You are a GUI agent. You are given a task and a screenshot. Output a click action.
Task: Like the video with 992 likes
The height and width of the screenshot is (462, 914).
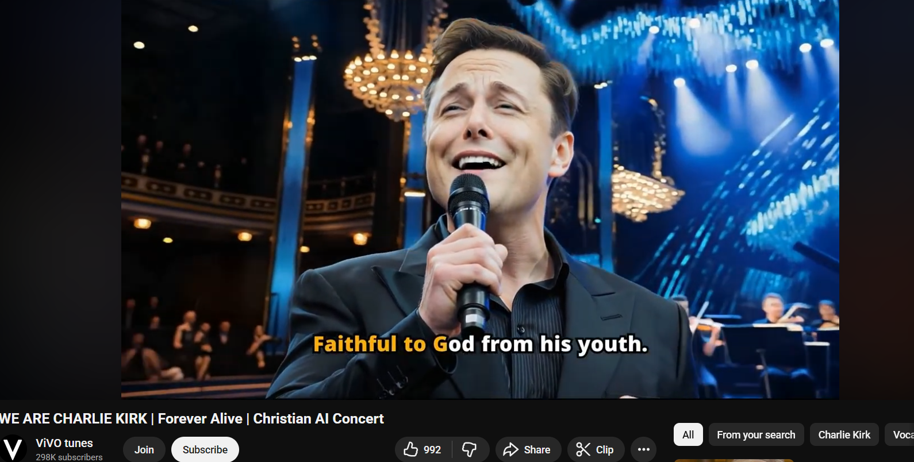(423, 449)
